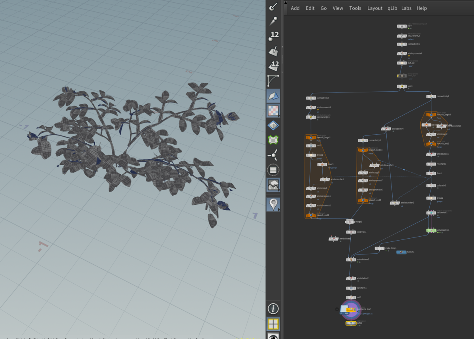Image resolution: width=474 pixels, height=339 pixels.
Task: Click the green shape display option icon
Action: tap(273, 140)
